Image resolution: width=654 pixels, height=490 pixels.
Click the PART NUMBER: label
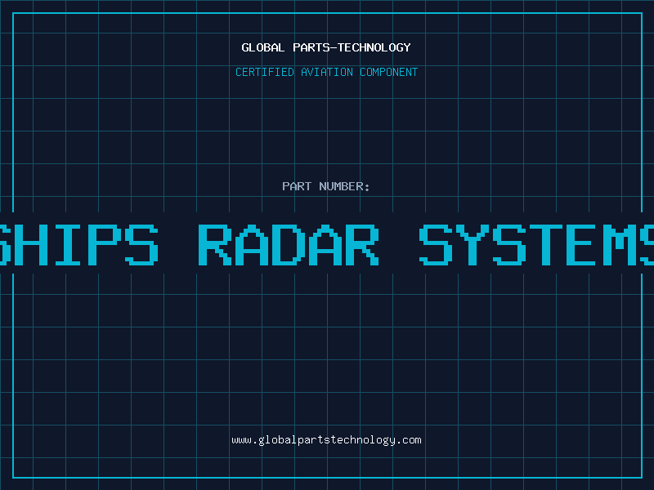click(326, 186)
